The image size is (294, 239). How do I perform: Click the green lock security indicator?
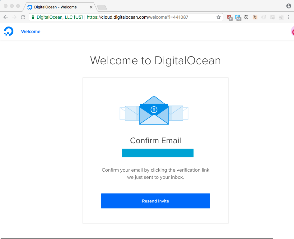(x=33, y=17)
